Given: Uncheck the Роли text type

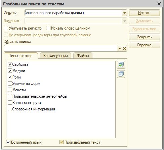Looking at the screenshot, I should coord(10,77).
